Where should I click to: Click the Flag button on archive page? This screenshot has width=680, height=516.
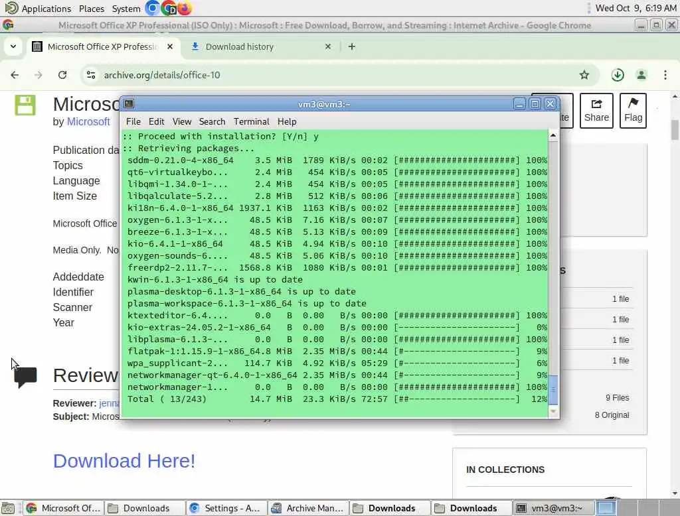(x=633, y=111)
